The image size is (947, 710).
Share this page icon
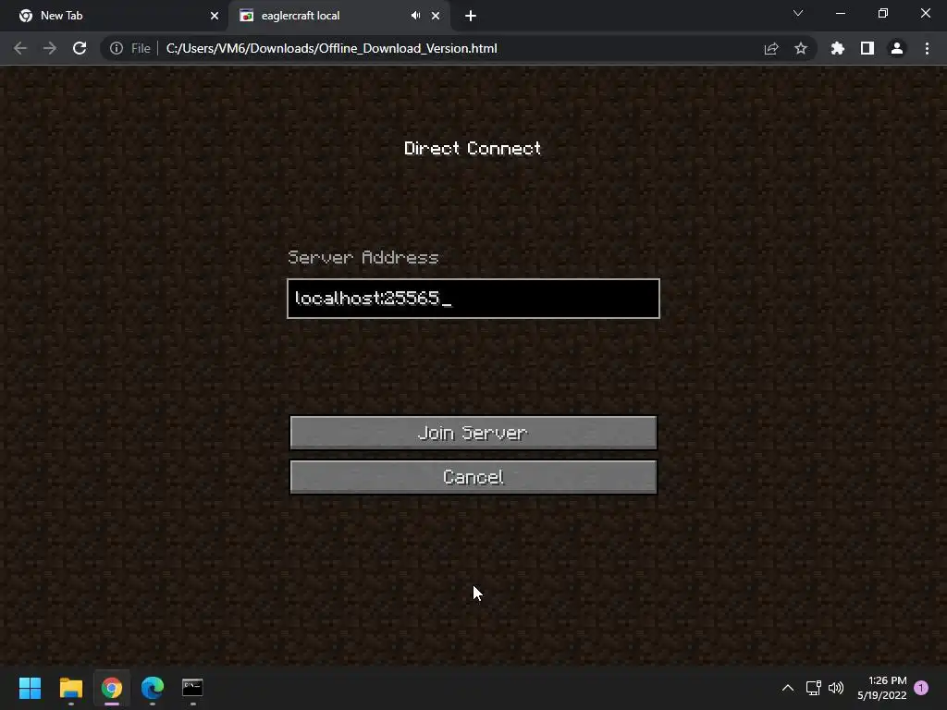[771, 48]
